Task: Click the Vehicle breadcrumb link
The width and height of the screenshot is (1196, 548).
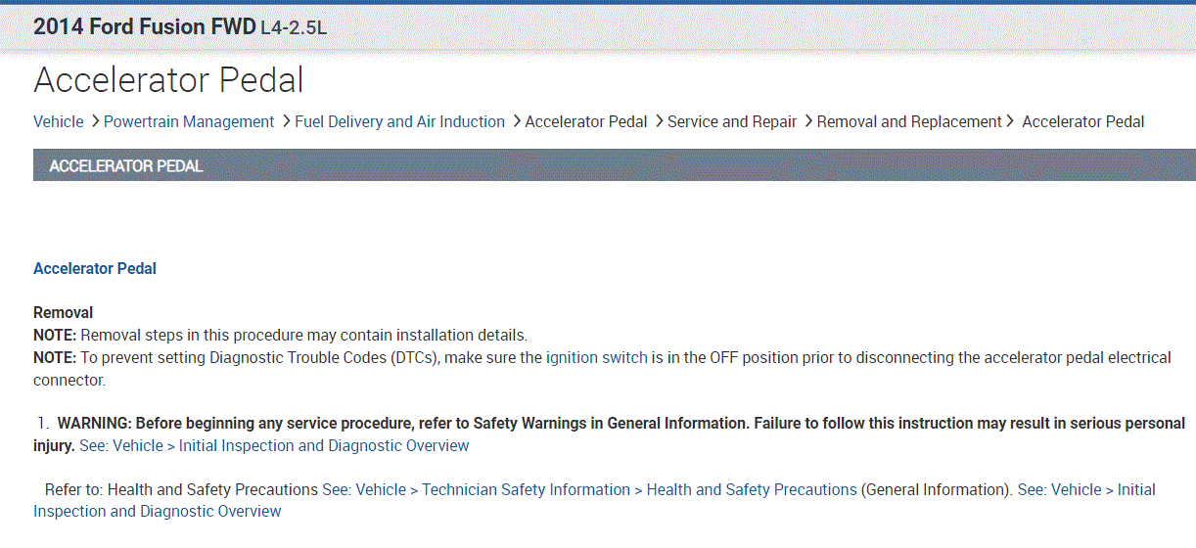Action: pos(59,121)
